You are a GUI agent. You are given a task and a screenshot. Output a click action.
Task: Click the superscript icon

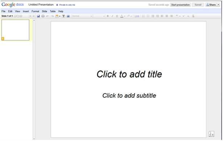pyautogui.click(x=184, y=16)
